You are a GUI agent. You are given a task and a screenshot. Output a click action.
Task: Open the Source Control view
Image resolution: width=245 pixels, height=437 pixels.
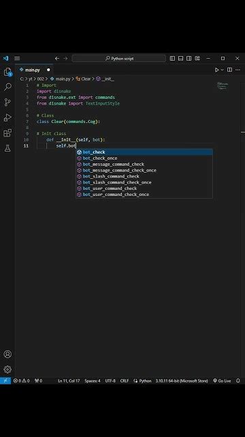7,102
